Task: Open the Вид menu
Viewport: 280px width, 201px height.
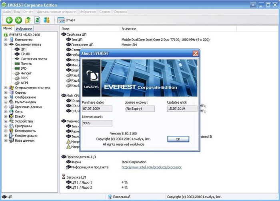Action: click(17, 12)
